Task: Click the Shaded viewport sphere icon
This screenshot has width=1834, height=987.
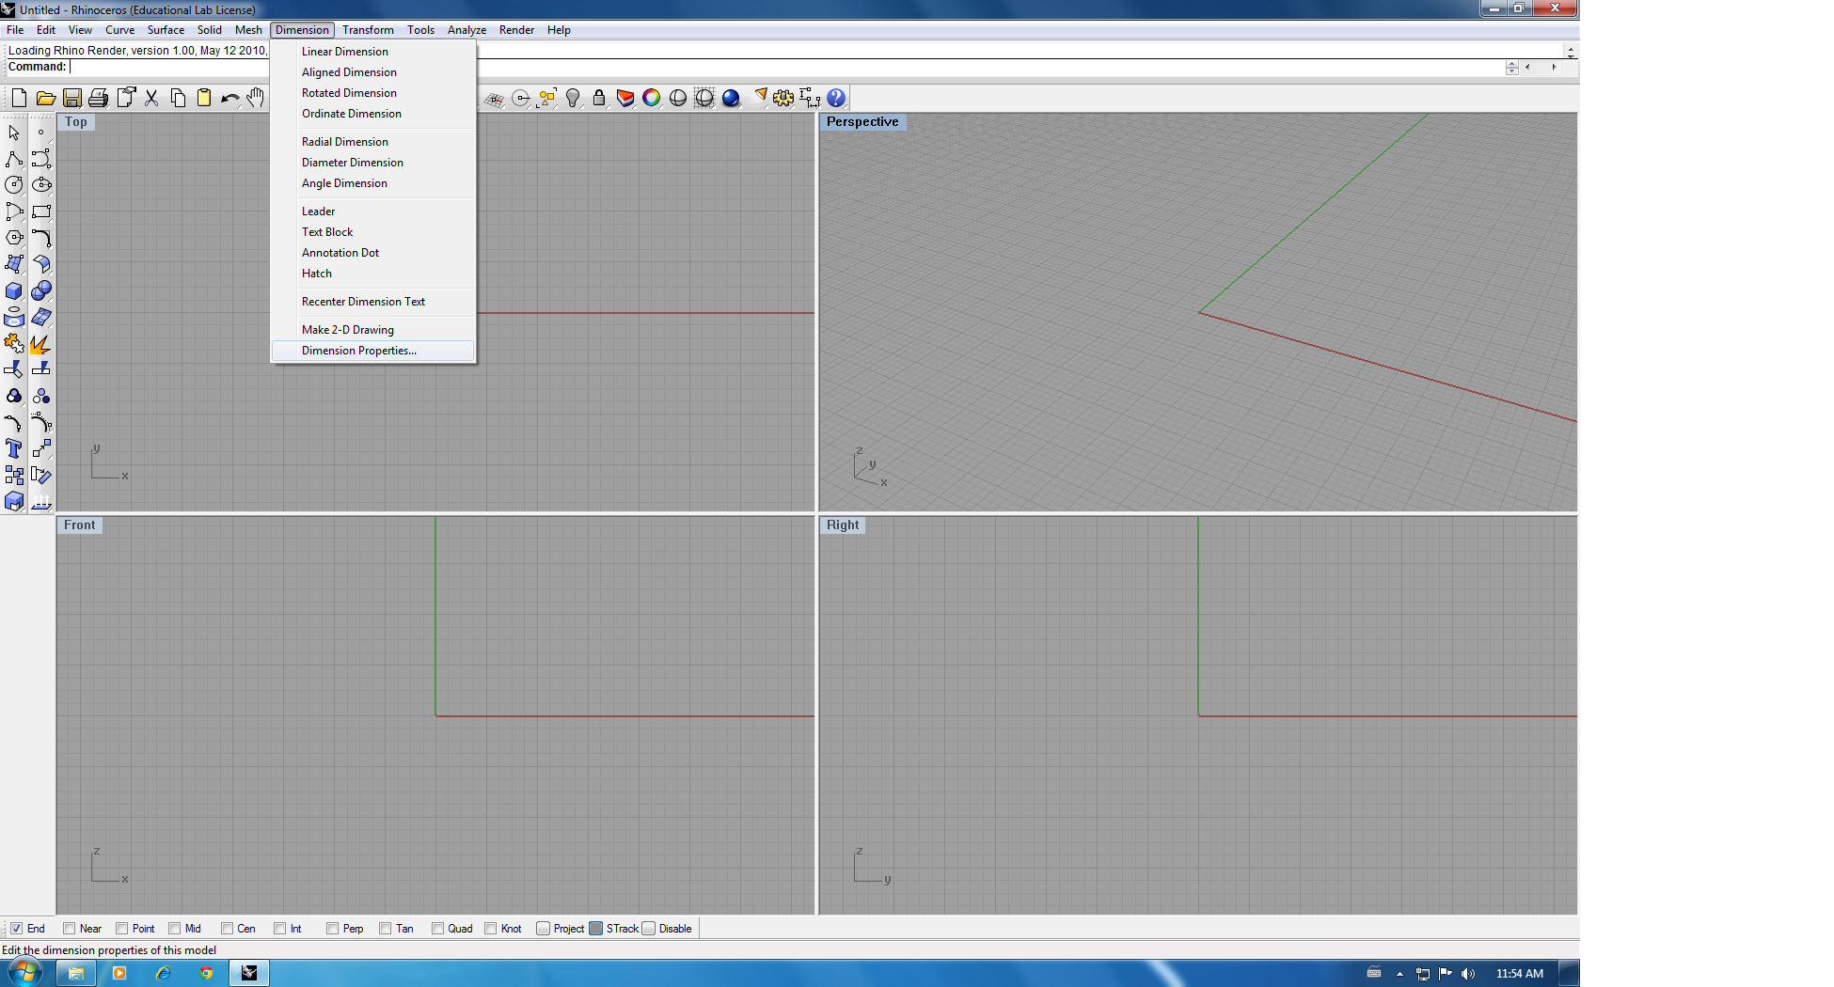Action: click(678, 98)
